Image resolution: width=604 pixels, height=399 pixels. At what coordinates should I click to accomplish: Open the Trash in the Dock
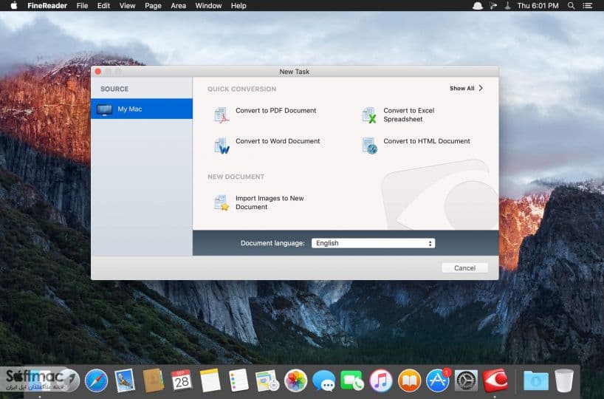coord(564,381)
